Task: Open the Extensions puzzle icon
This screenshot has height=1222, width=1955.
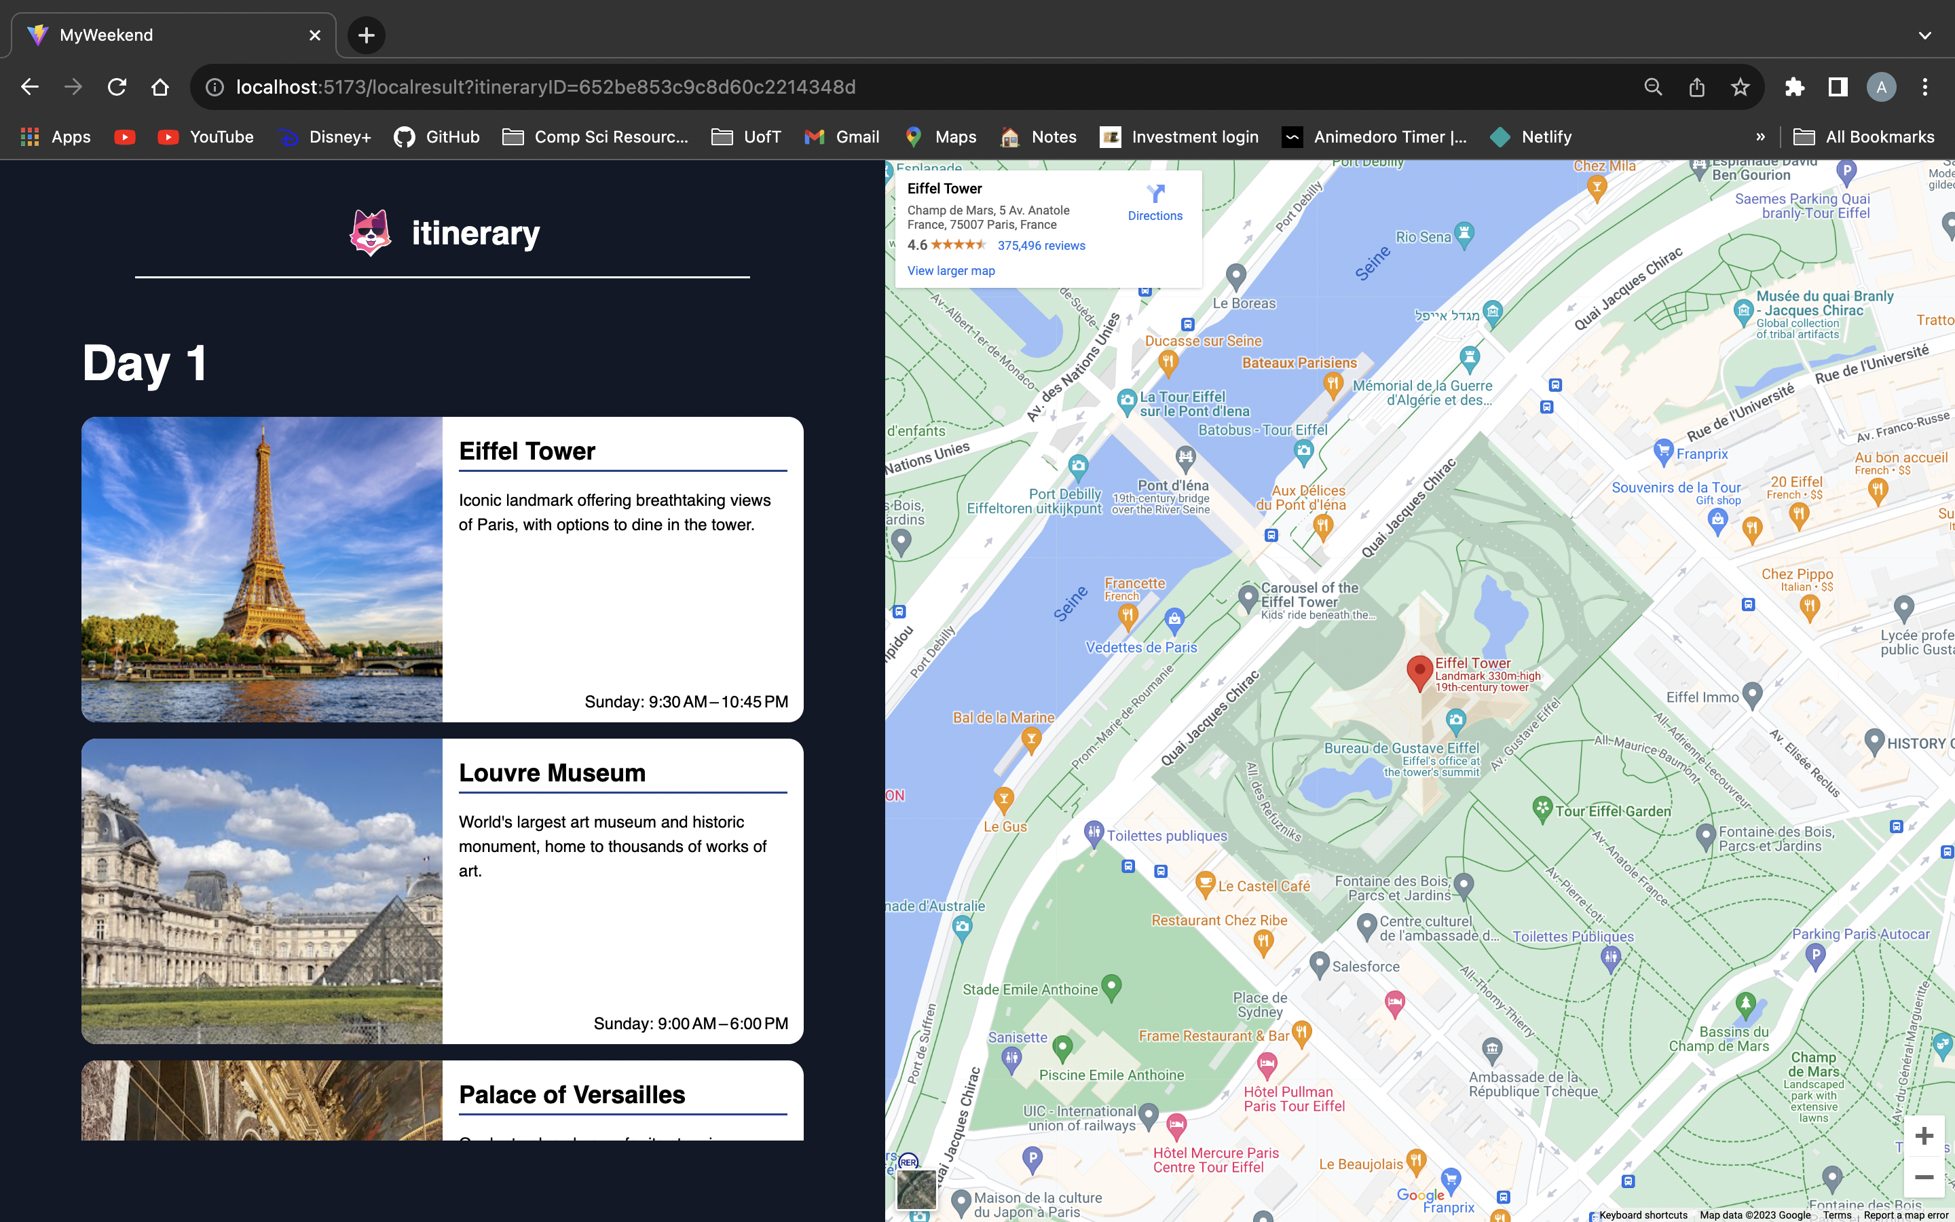Action: [1794, 88]
